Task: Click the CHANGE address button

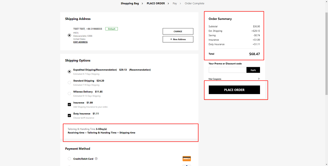Action: click(178, 31)
